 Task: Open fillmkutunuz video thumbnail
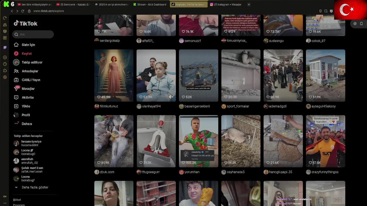coord(114,76)
